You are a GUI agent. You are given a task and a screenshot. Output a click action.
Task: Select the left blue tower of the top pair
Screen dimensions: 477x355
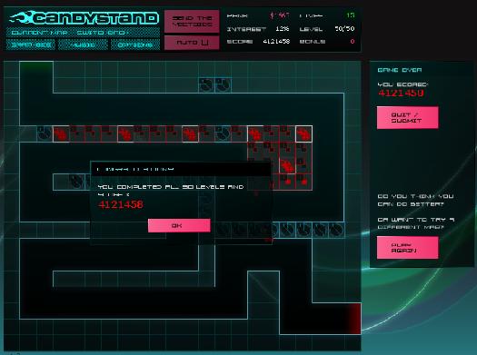click(206, 84)
